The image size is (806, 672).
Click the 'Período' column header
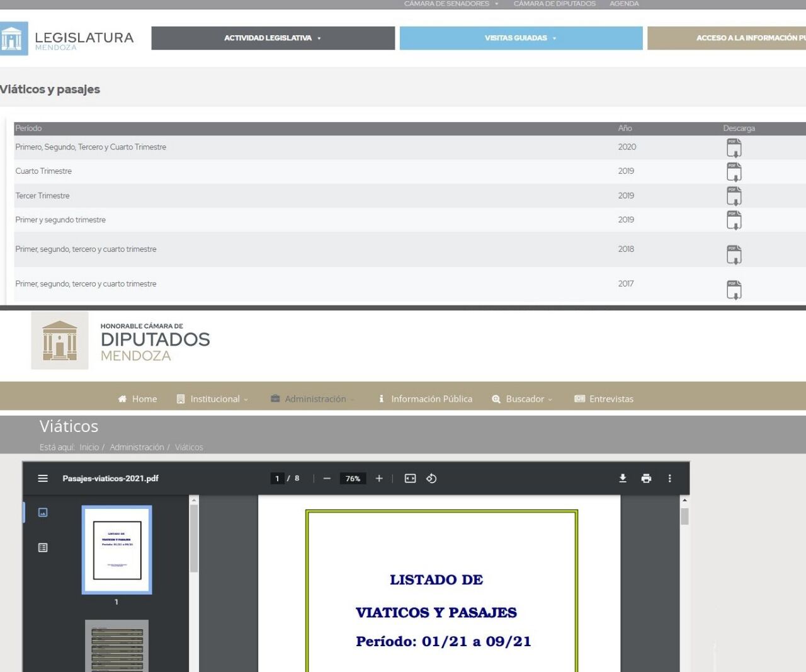click(x=28, y=128)
